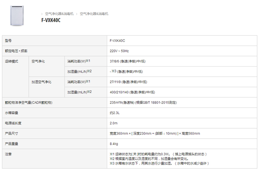Select the 8.4kg weight value
The image size is (260, 175).
point(114,144)
